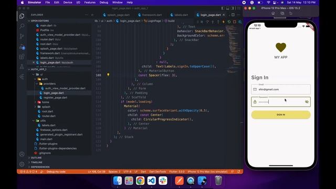The width and height of the screenshot is (336, 189).
Task: Toggle primary sidebar layout button
Action: pyautogui.click(x=223, y=8)
